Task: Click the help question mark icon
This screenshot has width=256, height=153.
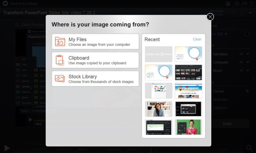Action: [x=252, y=3]
